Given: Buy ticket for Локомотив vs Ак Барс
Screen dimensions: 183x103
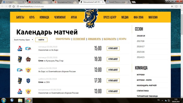Looking at the screenshot, I should tap(113, 48).
